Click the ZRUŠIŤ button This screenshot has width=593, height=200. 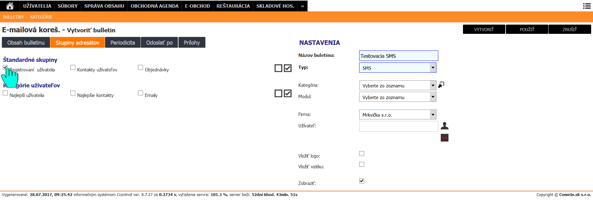570,29
